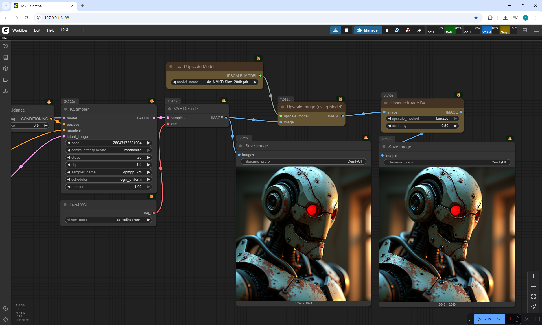
Task: Click the fit view icon on canvas
Action: (x=533, y=296)
